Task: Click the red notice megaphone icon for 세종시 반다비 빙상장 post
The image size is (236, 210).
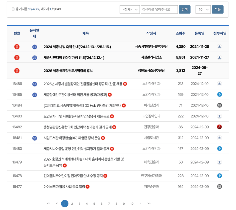Action: 17,57
